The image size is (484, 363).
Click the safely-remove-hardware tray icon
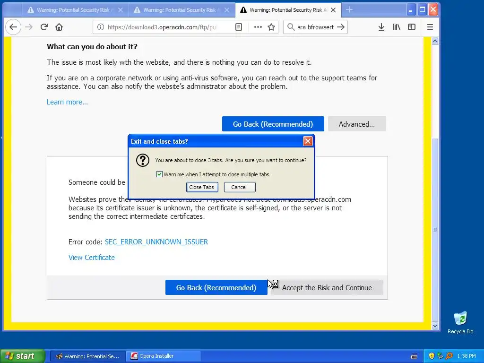(441, 356)
